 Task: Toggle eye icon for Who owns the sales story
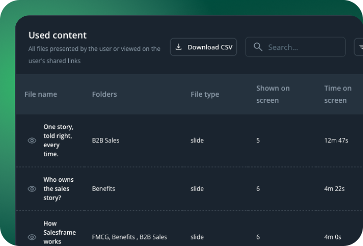click(x=32, y=189)
